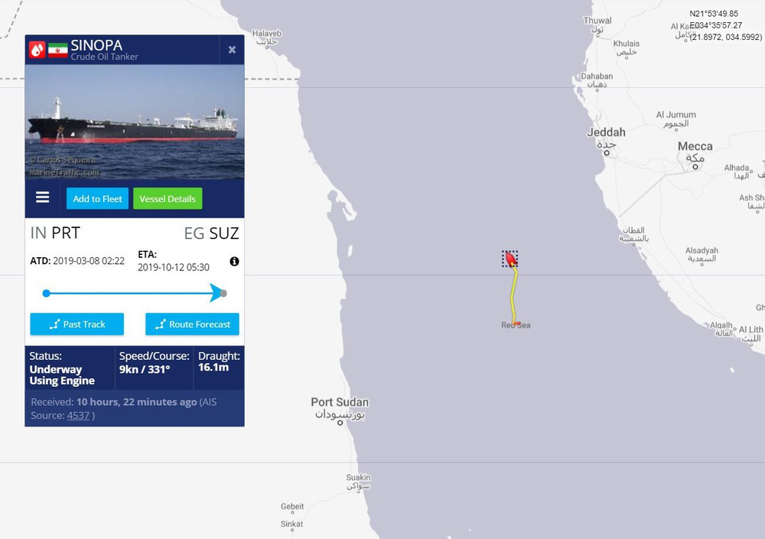
Task: Select the red vessel marker on map
Action: tap(510, 259)
